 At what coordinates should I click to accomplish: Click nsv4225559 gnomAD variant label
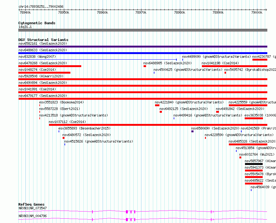tap(252, 102)
